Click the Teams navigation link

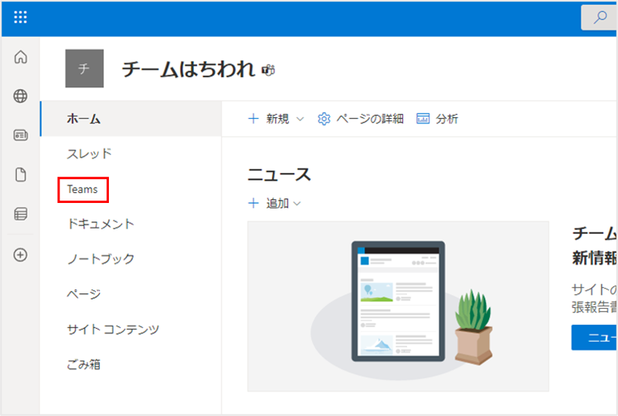pyautogui.click(x=83, y=189)
